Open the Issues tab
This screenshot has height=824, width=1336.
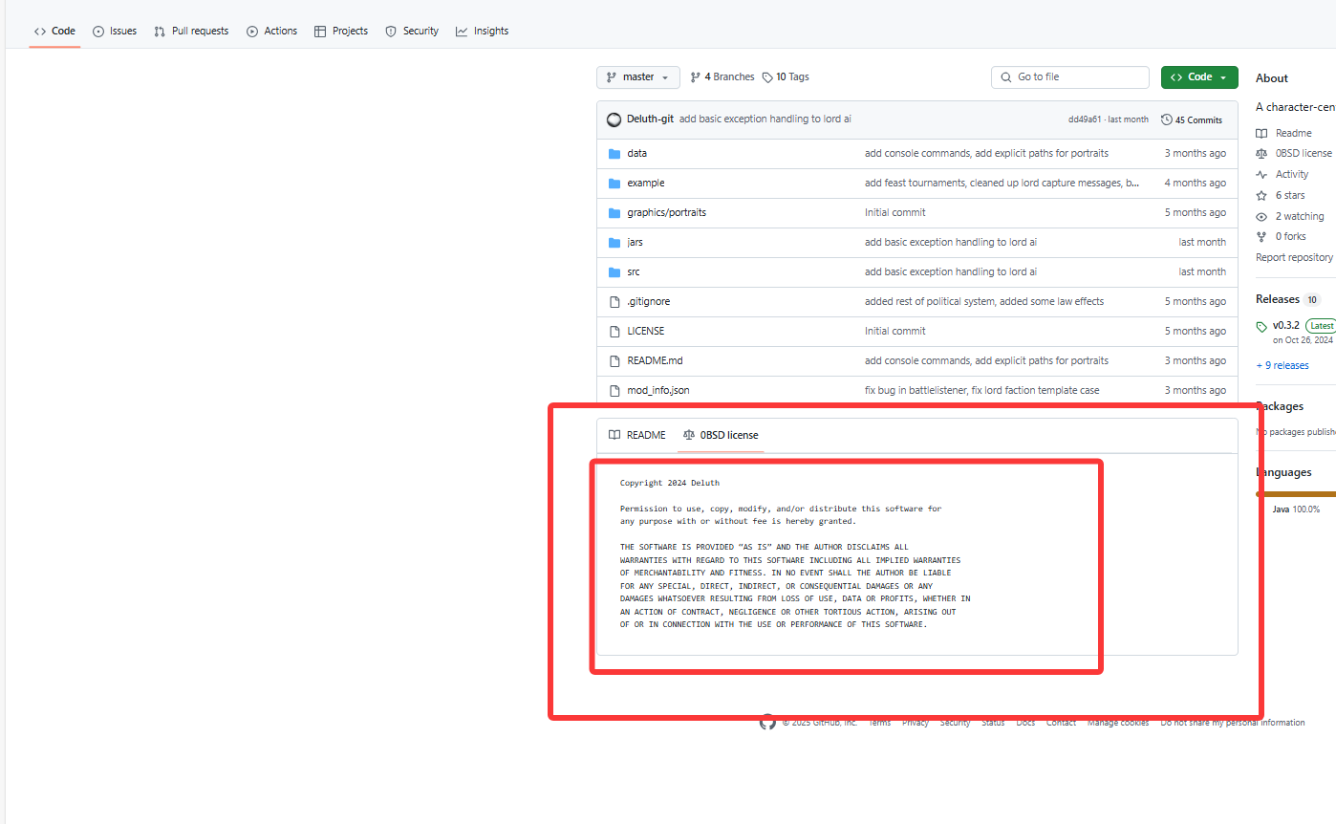point(115,31)
